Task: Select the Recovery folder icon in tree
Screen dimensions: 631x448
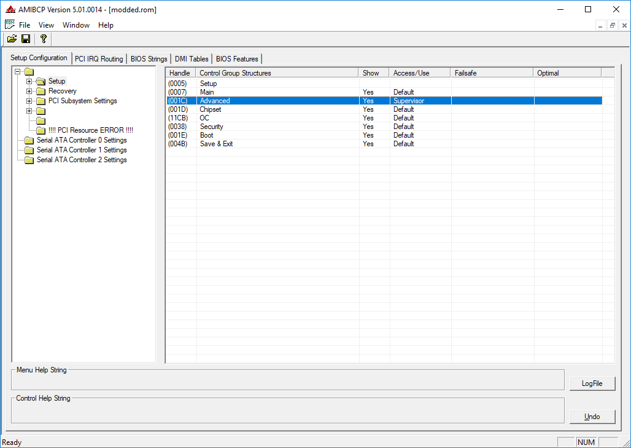Action: click(x=41, y=91)
